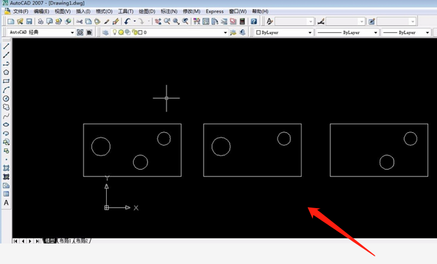Open the 插入(I) menu
Image resolution: width=437 pixels, height=264 pixels.
83,12
